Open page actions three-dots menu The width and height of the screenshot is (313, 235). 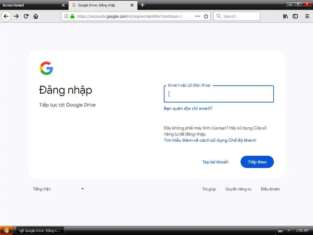pos(197,16)
